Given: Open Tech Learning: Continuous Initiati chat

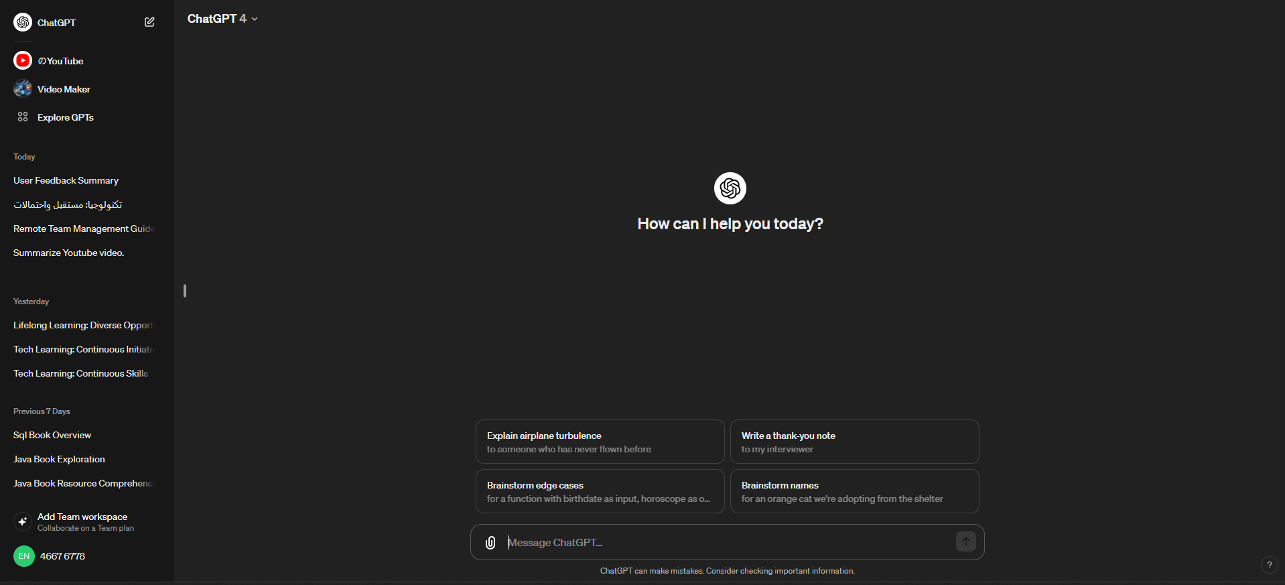Looking at the screenshot, I should (84, 349).
